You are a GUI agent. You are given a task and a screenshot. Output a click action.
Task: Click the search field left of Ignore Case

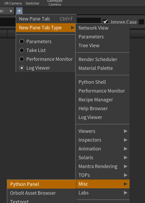(50, 22)
